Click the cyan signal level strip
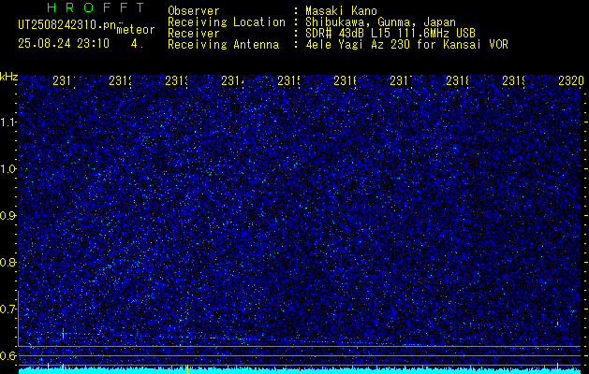The height and width of the screenshot is (374, 589). pyautogui.click(x=300, y=371)
